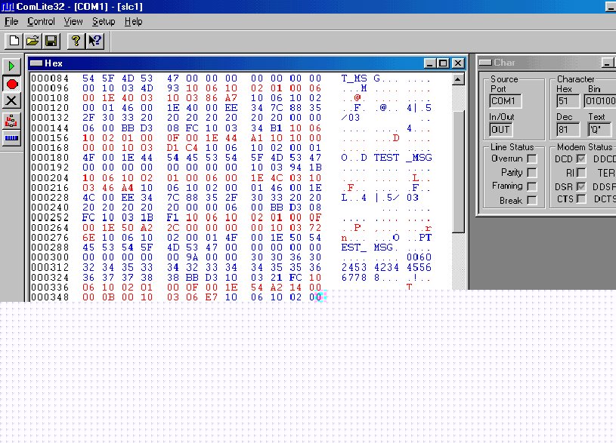Open the File menu
The width and height of the screenshot is (616, 443).
(11, 22)
